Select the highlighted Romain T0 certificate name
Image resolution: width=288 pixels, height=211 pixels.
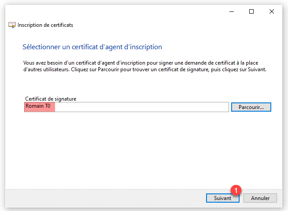39,107
